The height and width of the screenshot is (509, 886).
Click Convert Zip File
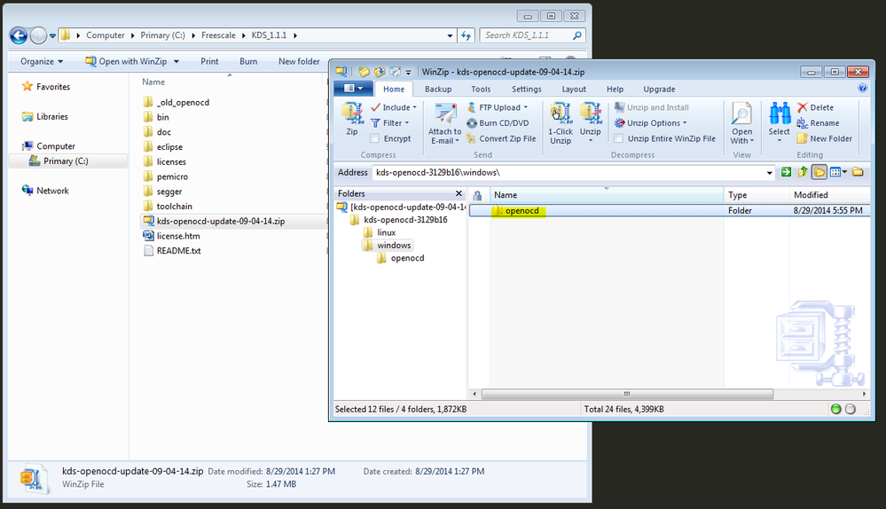coord(501,138)
